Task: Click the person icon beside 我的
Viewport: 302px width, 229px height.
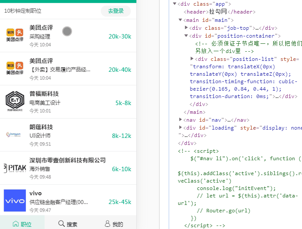Action: (x=108, y=223)
